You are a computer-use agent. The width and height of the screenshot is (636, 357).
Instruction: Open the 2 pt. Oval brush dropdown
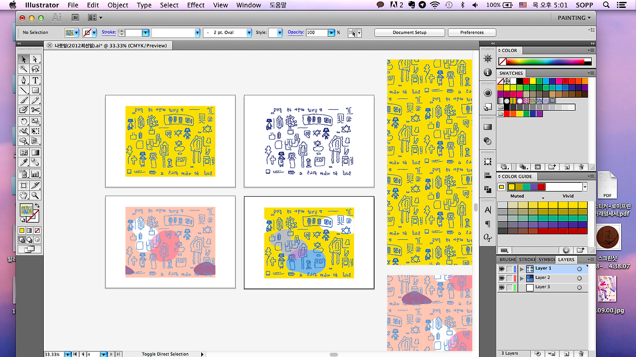point(249,33)
